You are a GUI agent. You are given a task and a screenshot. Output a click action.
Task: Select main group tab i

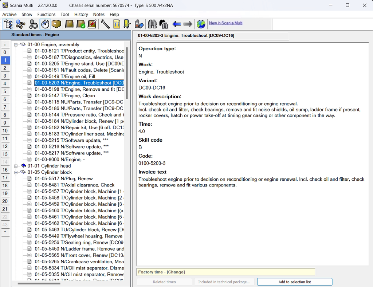(x=5, y=44)
